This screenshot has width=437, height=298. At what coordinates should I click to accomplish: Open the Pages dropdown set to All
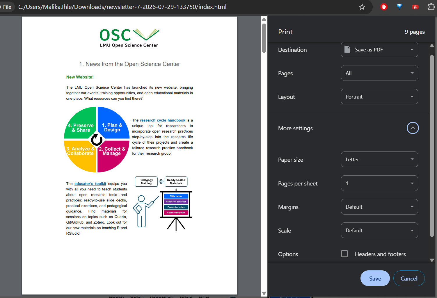[x=379, y=73]
